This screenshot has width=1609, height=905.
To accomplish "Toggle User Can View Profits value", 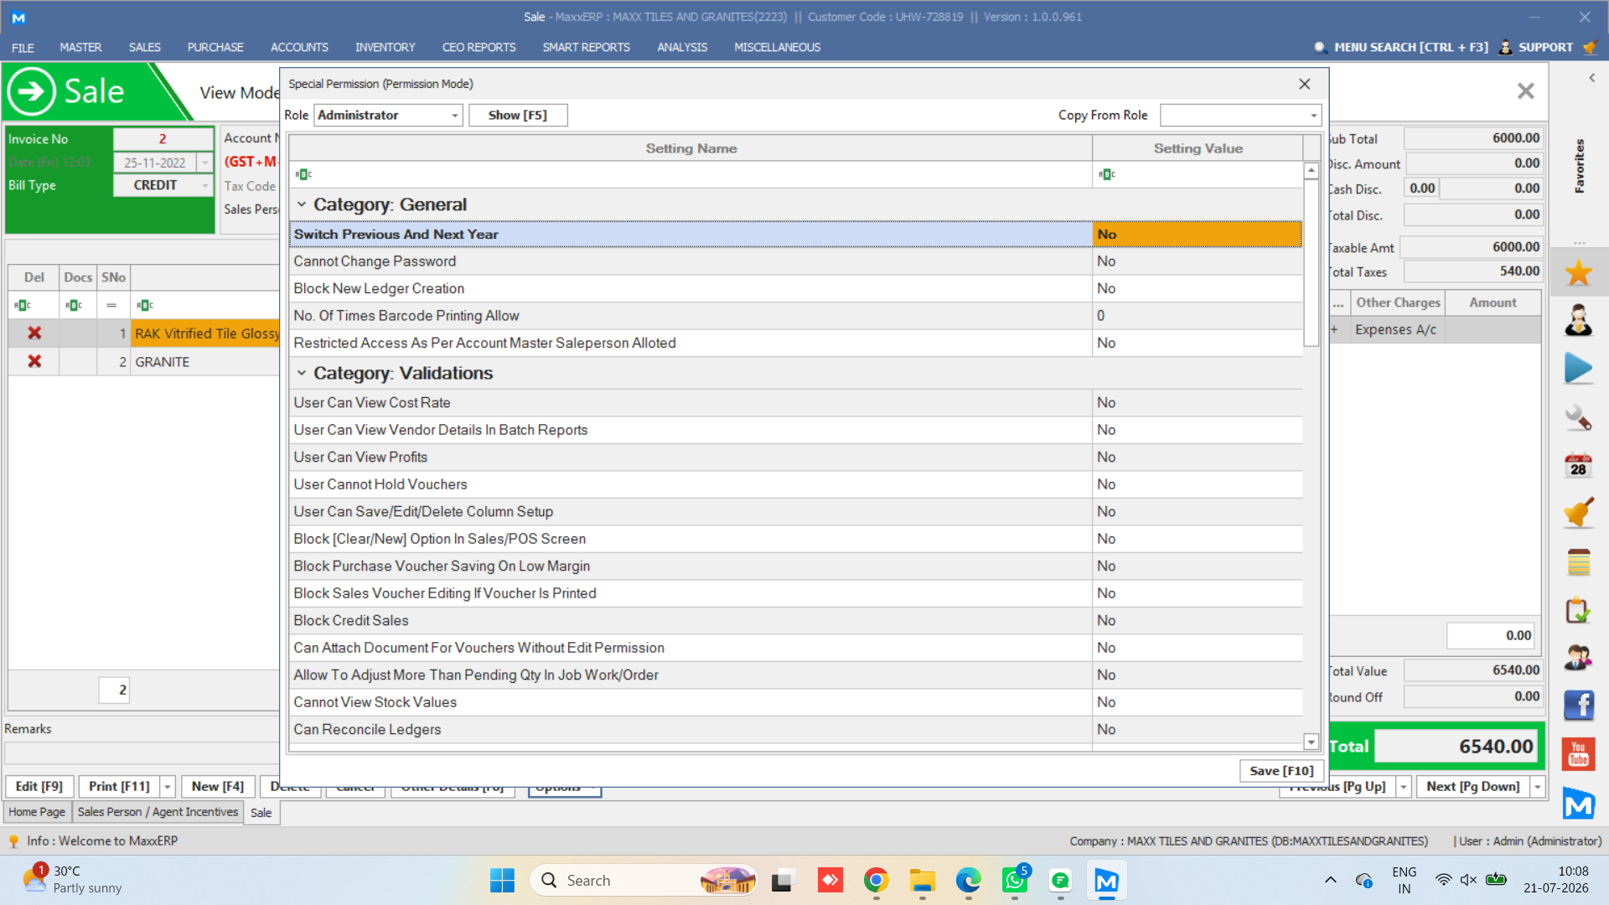I will click(1198, 458).
